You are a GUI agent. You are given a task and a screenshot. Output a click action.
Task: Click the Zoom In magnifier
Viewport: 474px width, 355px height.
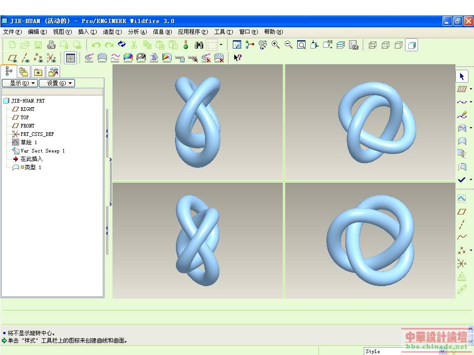coord(275,45)
